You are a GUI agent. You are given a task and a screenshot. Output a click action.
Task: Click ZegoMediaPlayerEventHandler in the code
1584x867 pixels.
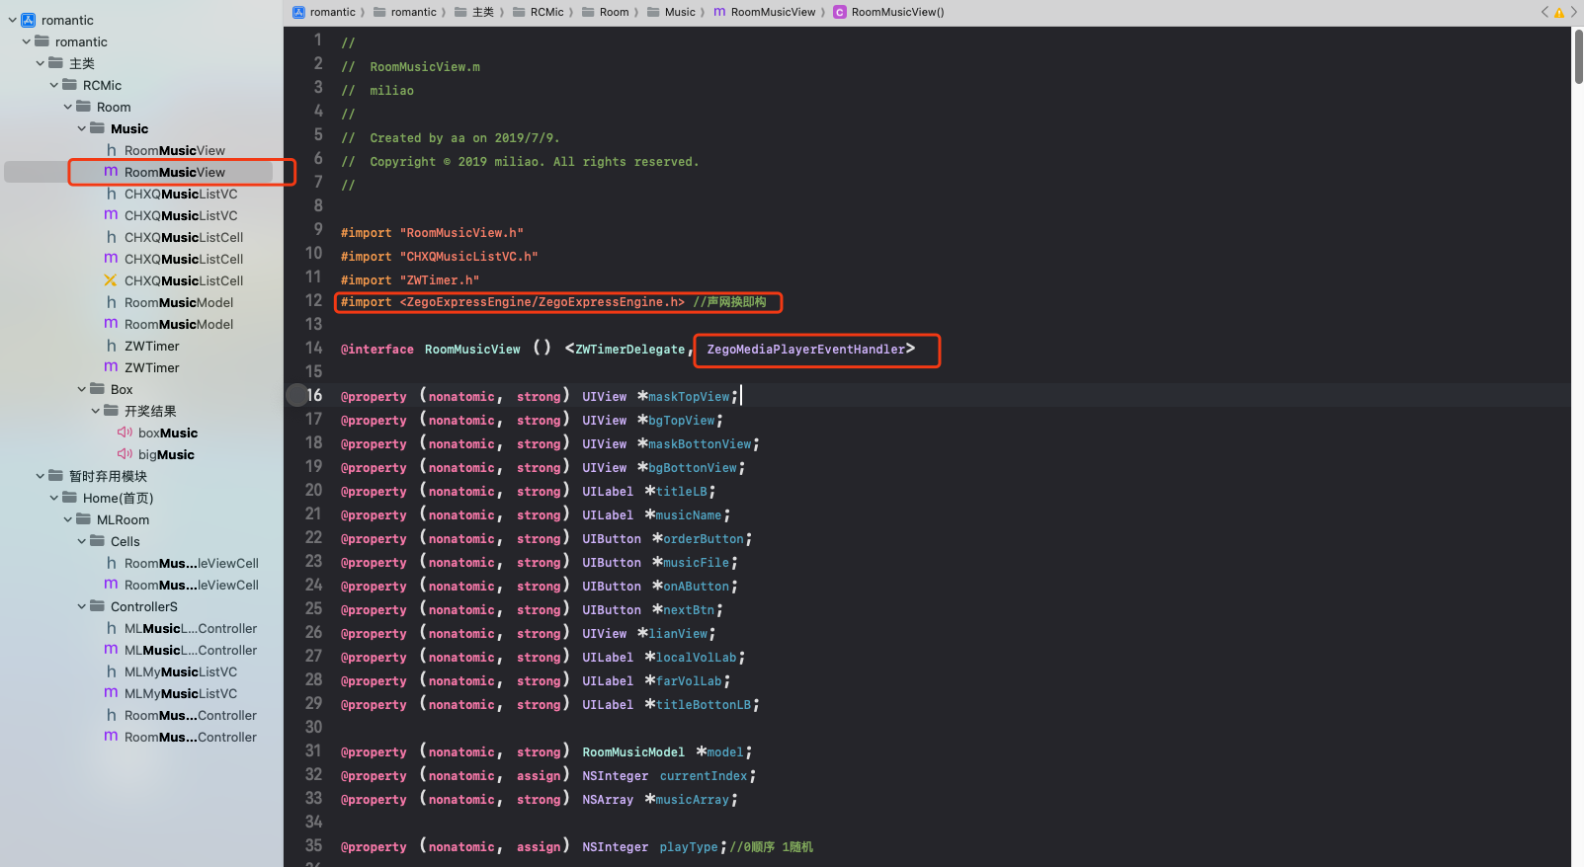[x=805, y=350]
